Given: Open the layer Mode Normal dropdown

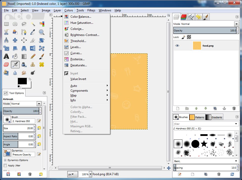Looking at the screenshot, I should point(206,24).
